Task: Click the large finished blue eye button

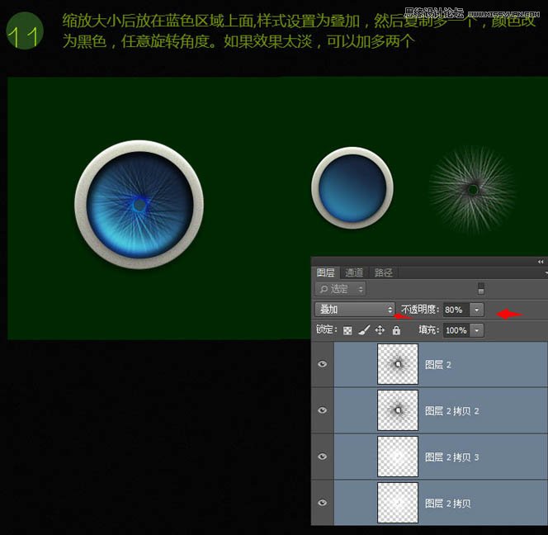Action: (x=139, y=205)
